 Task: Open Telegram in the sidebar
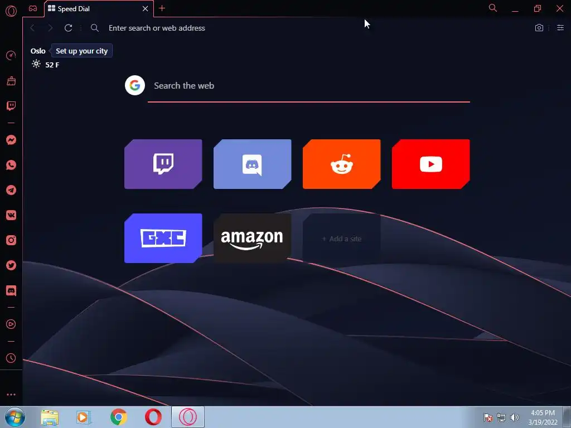(11, 190)
